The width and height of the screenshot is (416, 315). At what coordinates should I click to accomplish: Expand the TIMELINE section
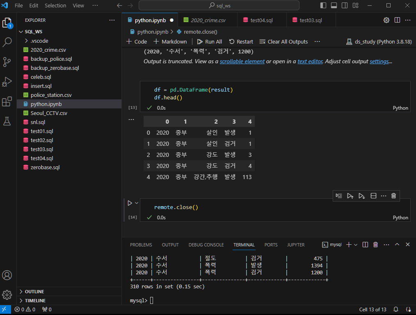[21, 301]
